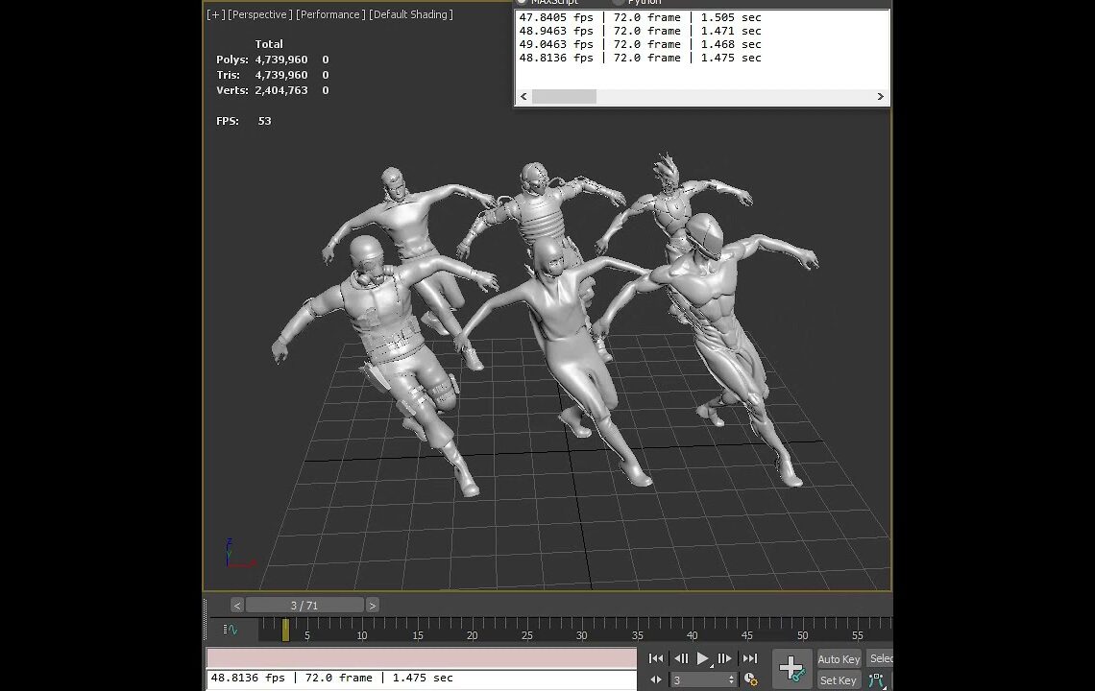Click the Go to End playback icon
1095x691 pixels.
[x=750, y=658]
